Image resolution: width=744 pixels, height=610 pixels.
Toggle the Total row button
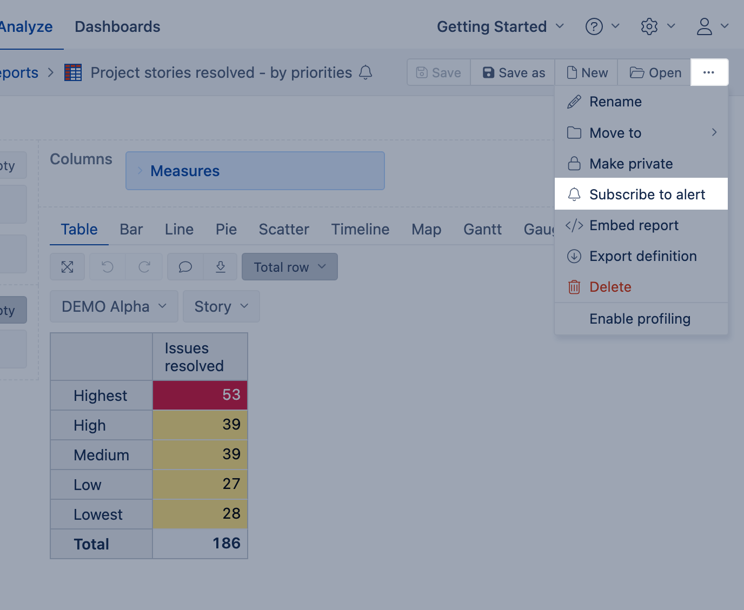tap(289, 267)
